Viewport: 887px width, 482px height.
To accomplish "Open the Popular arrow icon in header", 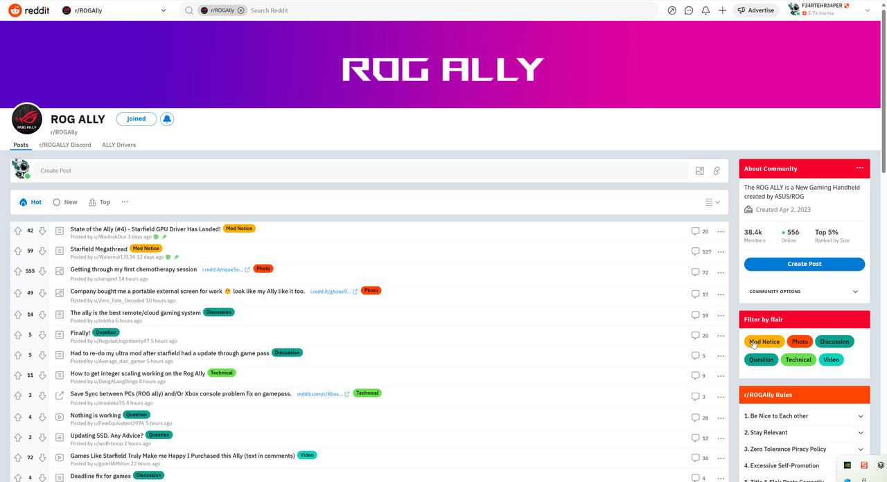I will 671,10.
